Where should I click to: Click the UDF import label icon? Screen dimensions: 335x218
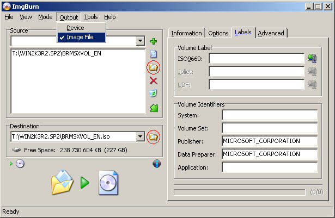pyautogui.click(x=312, y=85)
